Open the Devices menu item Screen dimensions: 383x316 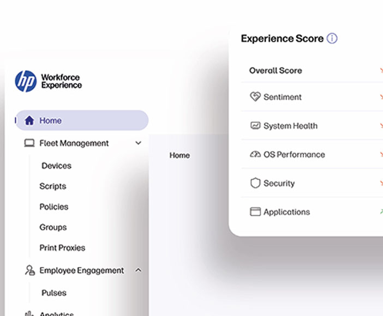coord(56,166)
